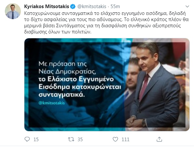Click the Με πρόταση της Νέας Δημοκρατίας text
Image resolution: width=194 pixels, height=147 pixels.
tap(67, 67)
